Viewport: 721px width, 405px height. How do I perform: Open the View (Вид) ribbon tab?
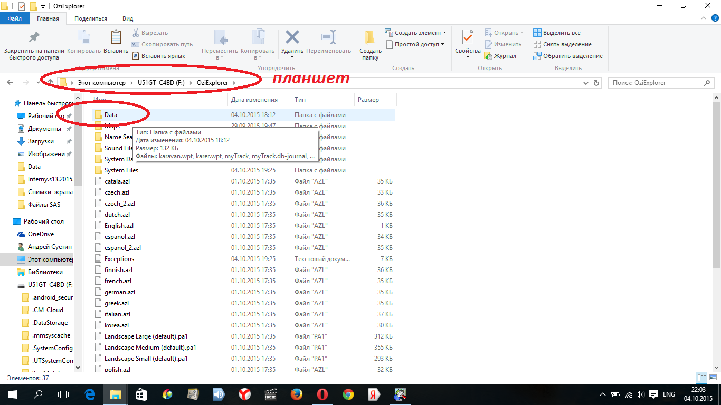128,18
